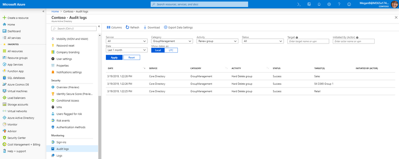Open the portal settings gear

click(329, 4)
